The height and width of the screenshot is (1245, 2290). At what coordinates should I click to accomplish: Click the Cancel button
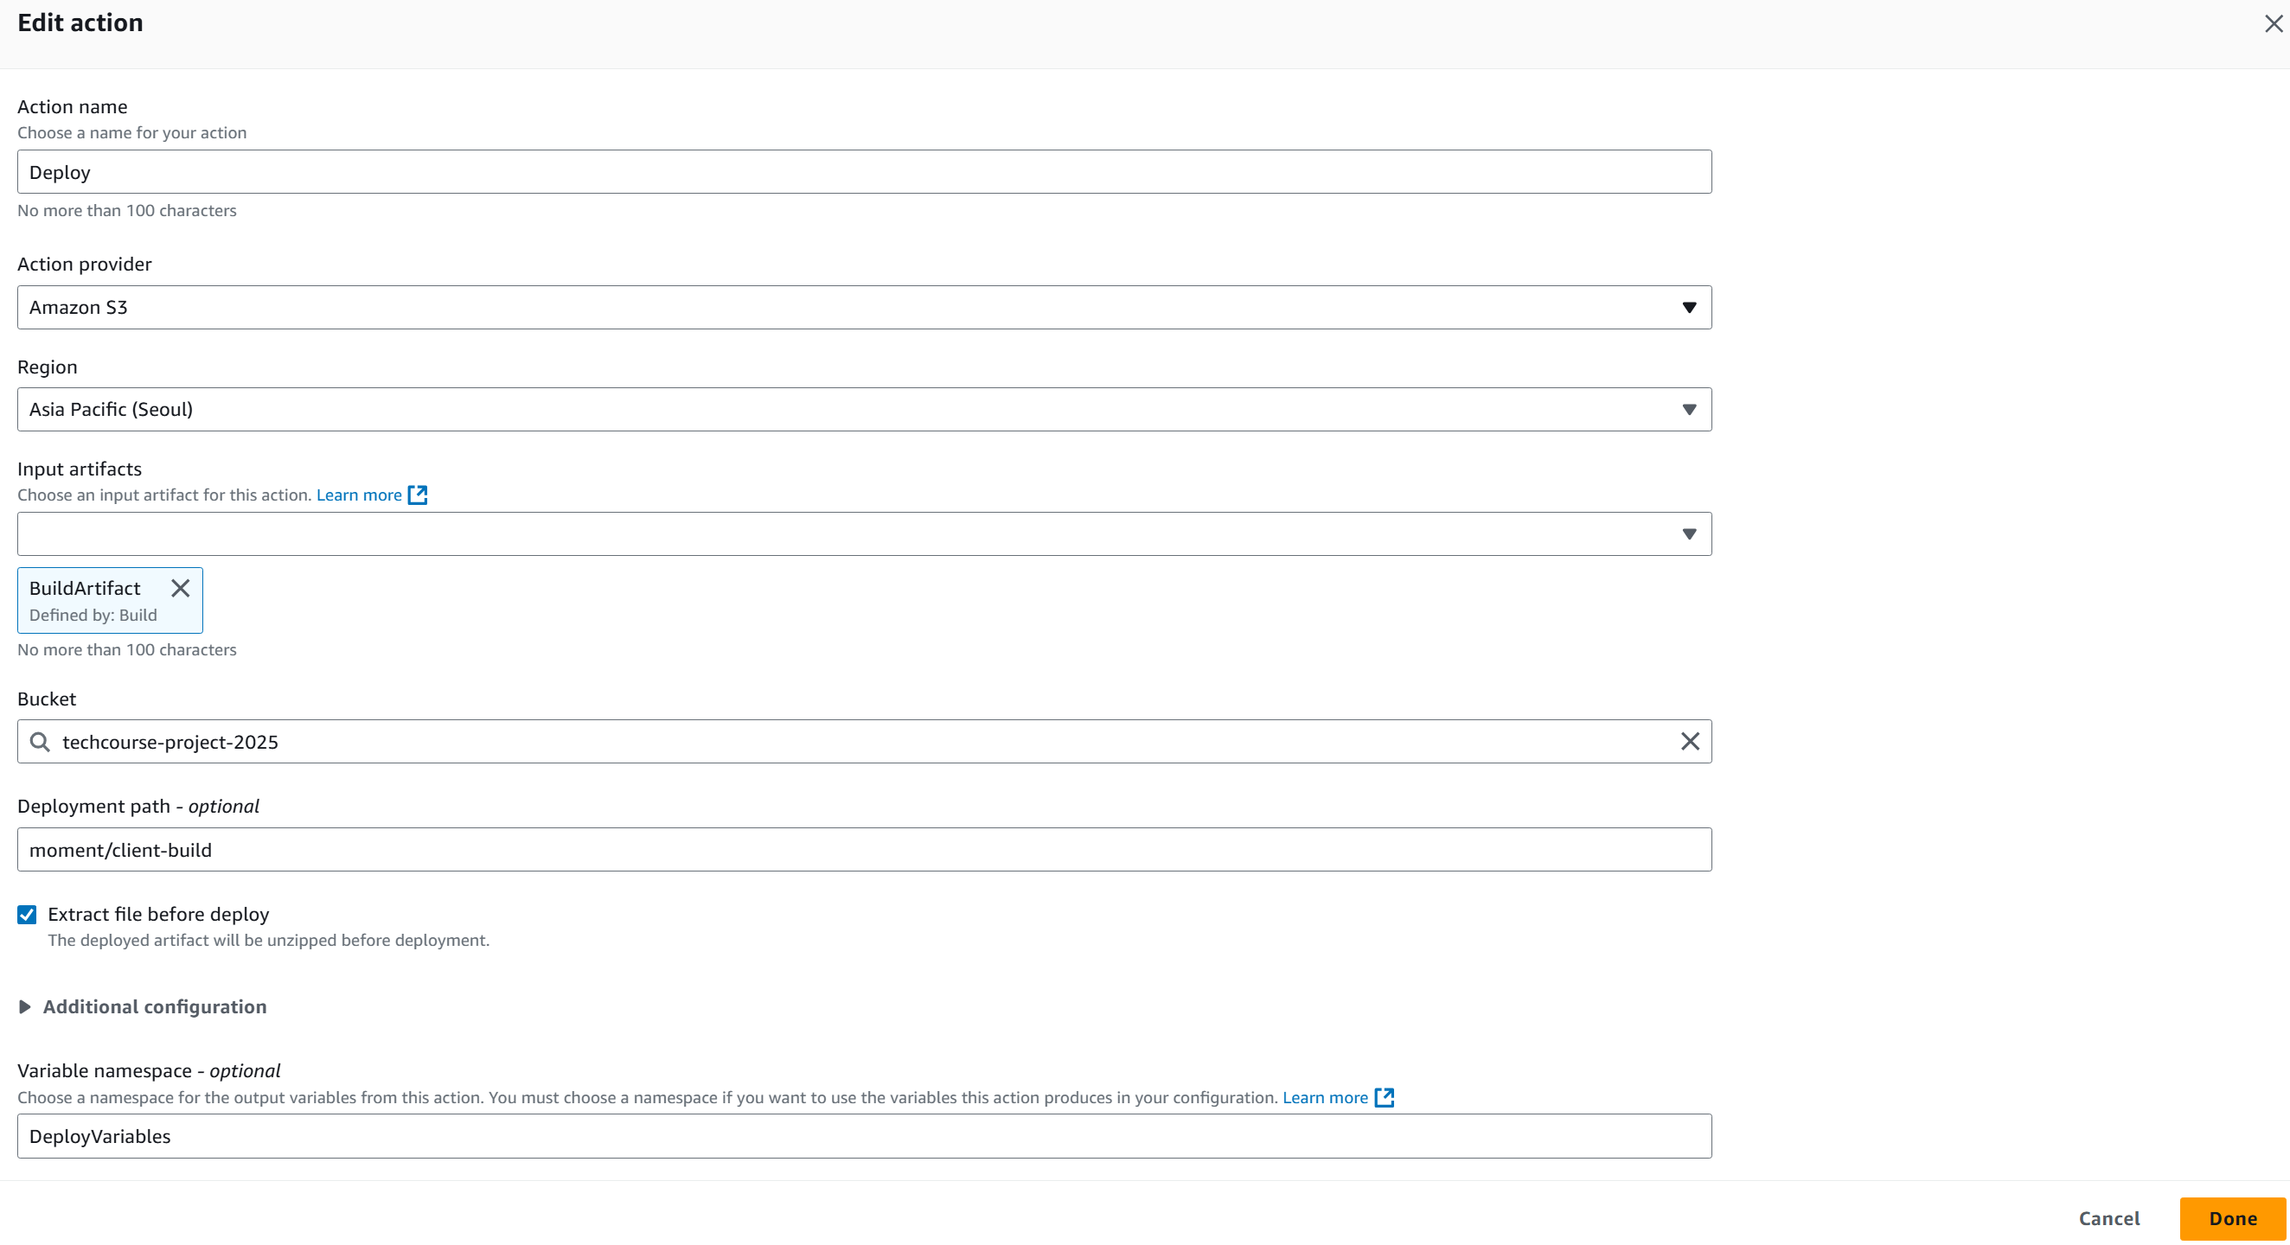pos(2108,1219)
